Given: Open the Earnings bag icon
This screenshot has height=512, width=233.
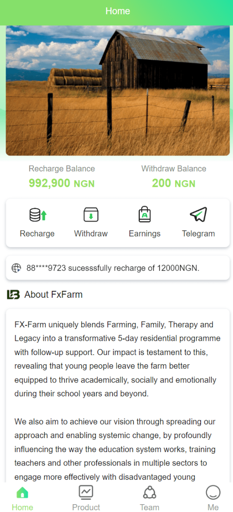Looking at the screenshot, I should tap(145, 215).
